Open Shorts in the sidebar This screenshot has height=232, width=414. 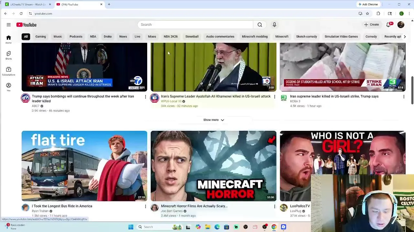tap(9, 55)
